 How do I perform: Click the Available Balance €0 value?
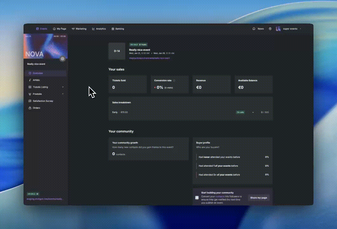tap(241, 87)
